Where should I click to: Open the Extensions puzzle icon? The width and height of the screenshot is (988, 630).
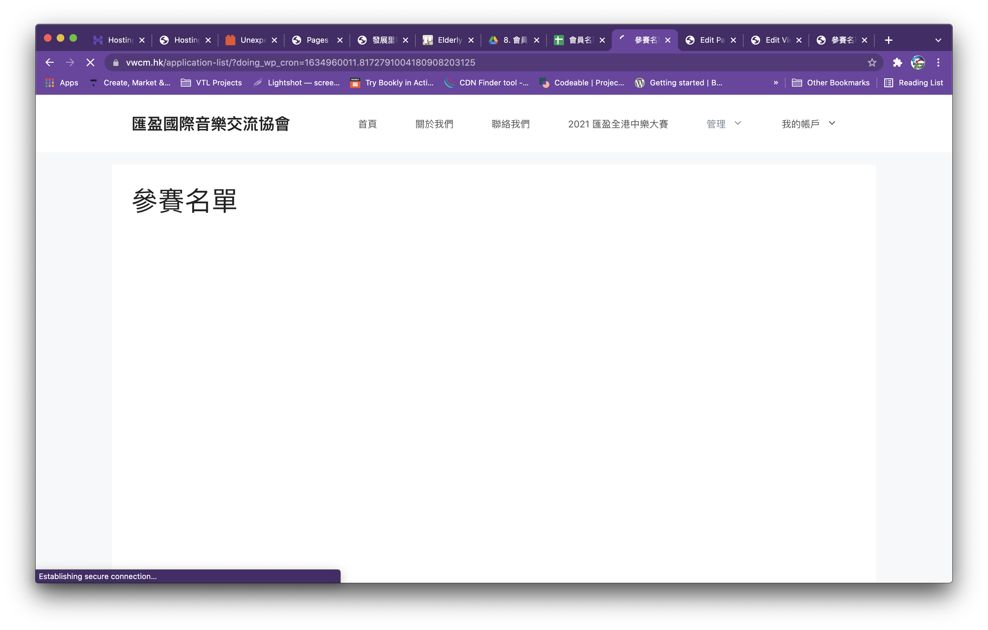[x=897, y=62]
